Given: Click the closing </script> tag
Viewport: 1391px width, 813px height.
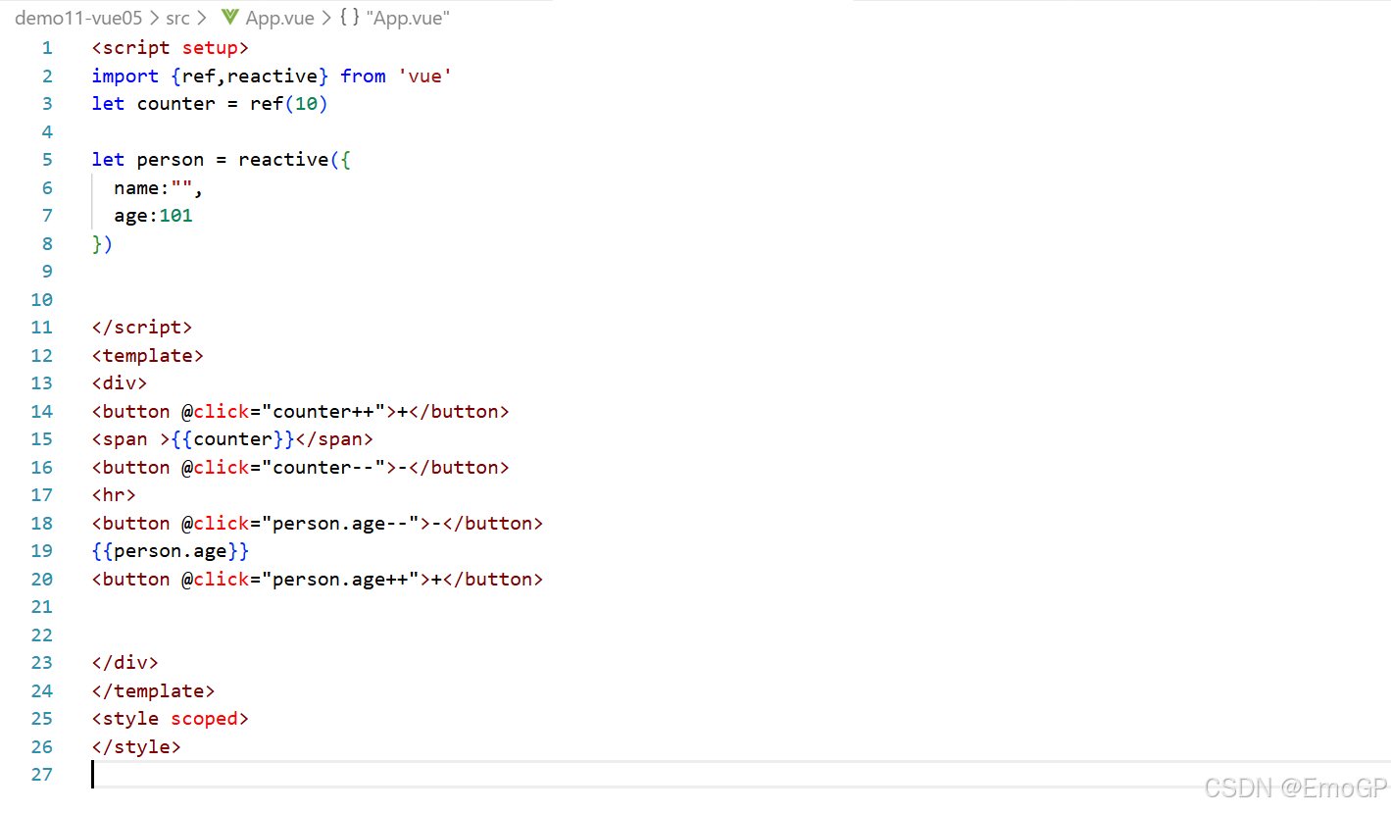Looking at the screenshot, I should coord(142,328).
